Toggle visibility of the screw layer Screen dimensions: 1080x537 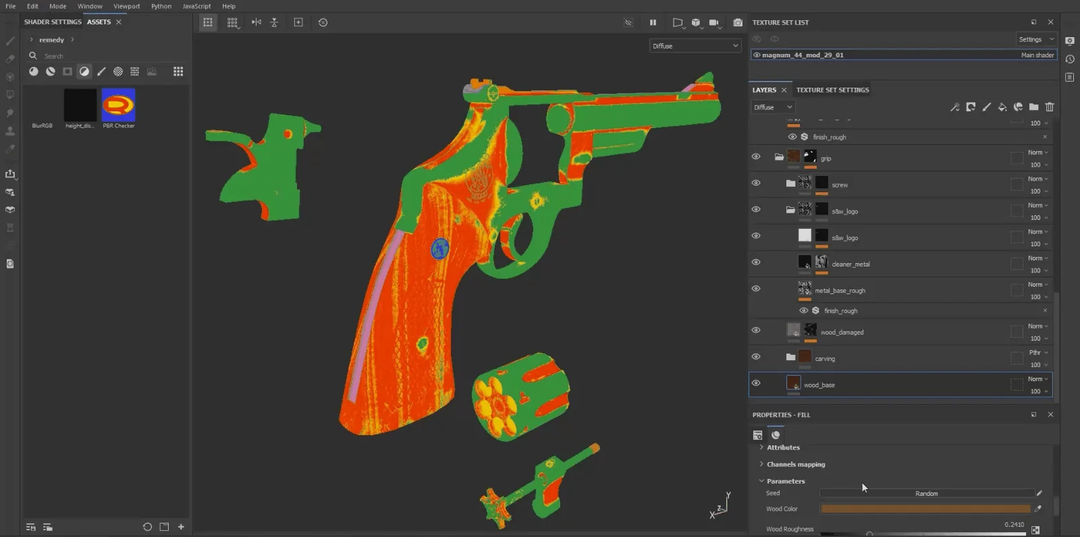tap(756, 183)
